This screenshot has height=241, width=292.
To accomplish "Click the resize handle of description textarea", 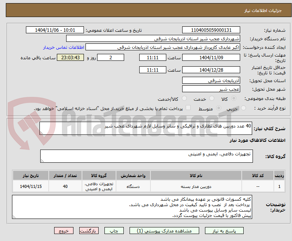I will point(41,133).
